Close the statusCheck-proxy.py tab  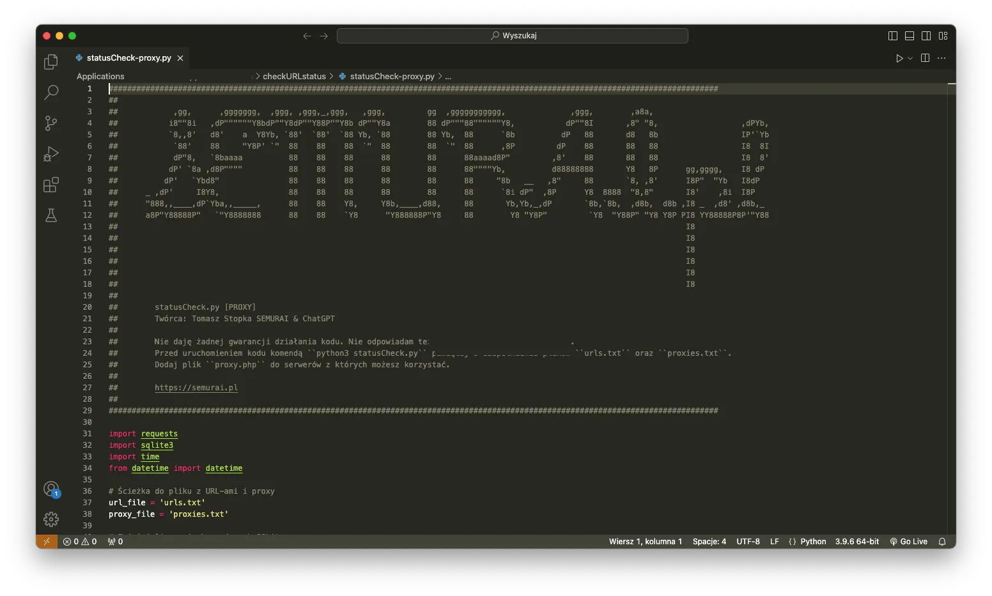click(x=180, y=58)
